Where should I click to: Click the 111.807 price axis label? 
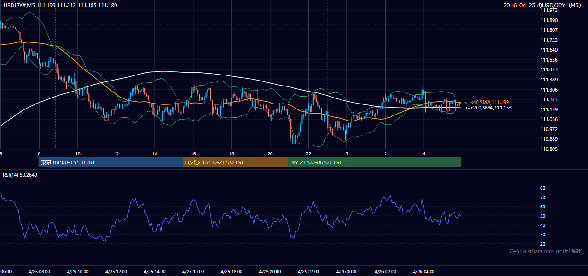pos(549,30)
